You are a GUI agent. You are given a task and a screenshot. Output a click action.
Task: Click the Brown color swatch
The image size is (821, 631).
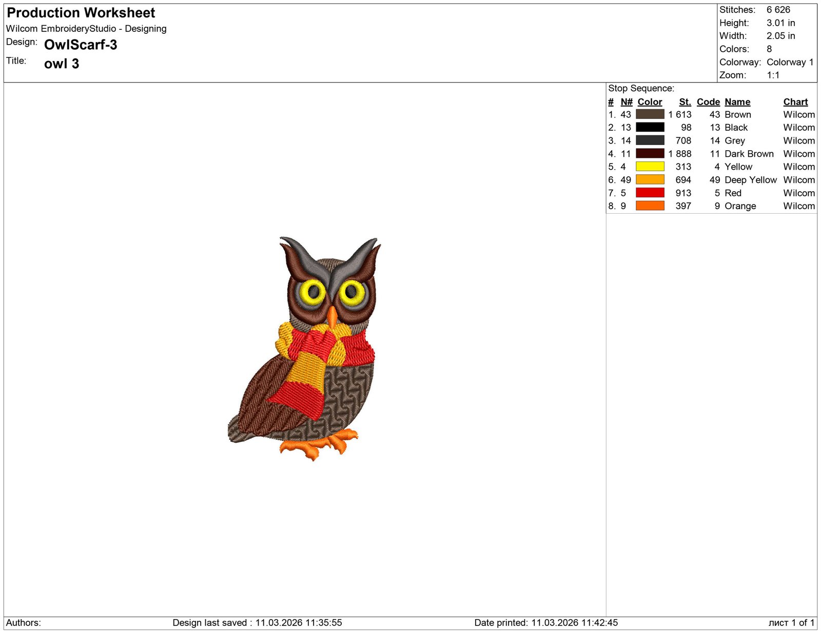(650, 114)
